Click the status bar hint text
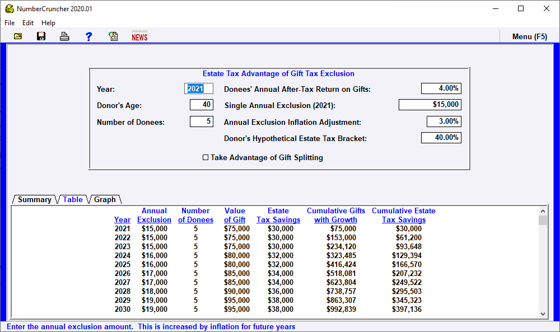560x332 pixels. (151, 326)
